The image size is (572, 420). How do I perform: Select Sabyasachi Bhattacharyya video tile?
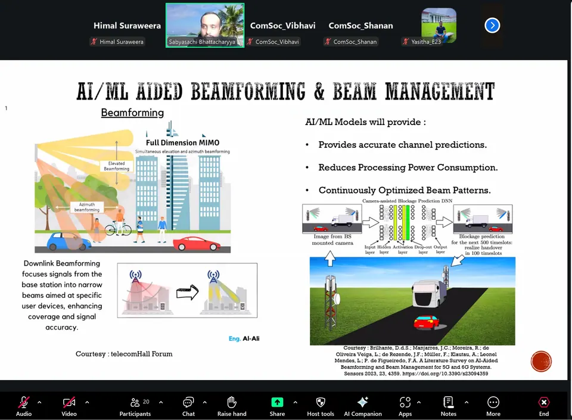[x=205, y=25]
